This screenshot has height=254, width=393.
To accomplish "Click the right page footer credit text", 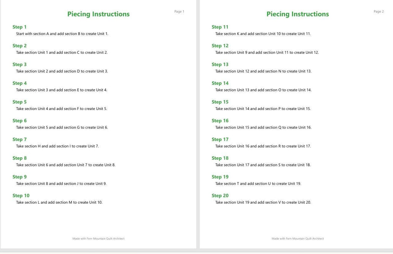I will click(298, 239).
